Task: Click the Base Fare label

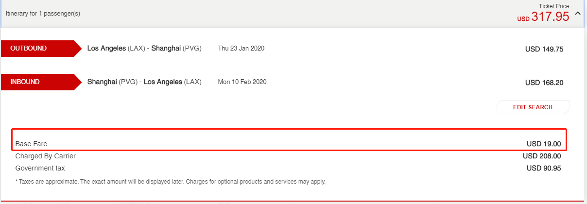Action: coord(31,144)
